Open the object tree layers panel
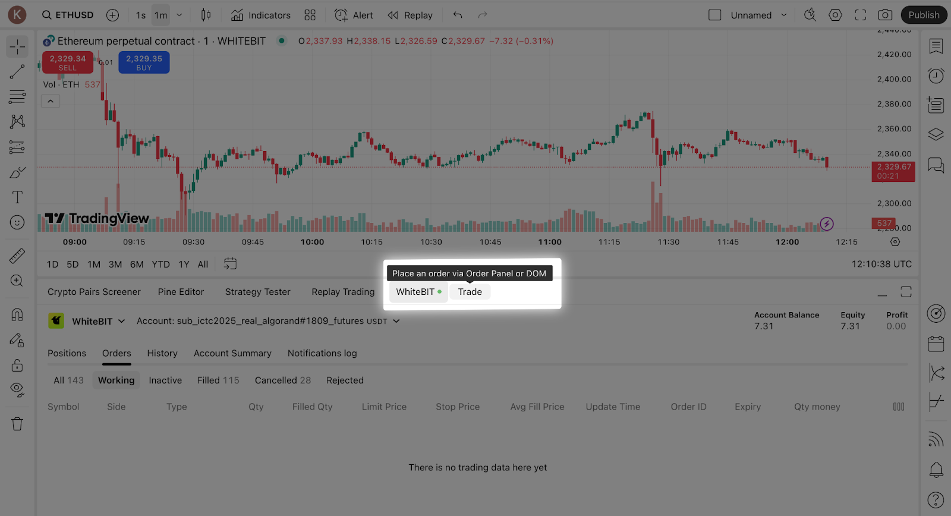 pyautogui.click(x=936, y=134)
